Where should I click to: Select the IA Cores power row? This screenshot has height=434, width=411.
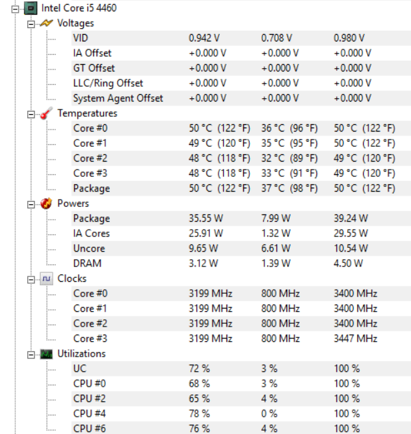click(91, 234)
